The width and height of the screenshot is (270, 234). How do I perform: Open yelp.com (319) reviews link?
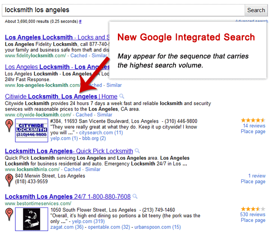click(x=88, y=221)
